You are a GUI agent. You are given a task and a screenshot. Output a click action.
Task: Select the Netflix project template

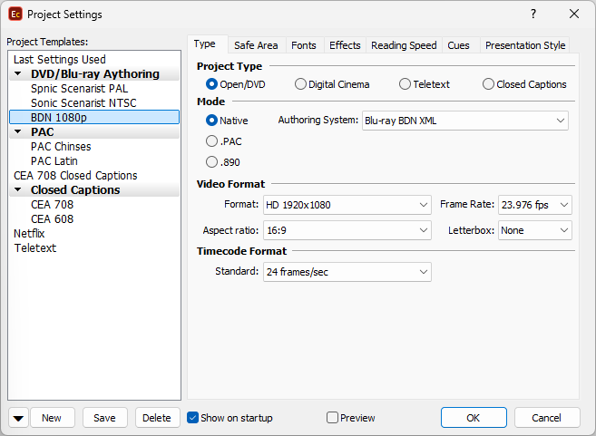click(29, 234)
